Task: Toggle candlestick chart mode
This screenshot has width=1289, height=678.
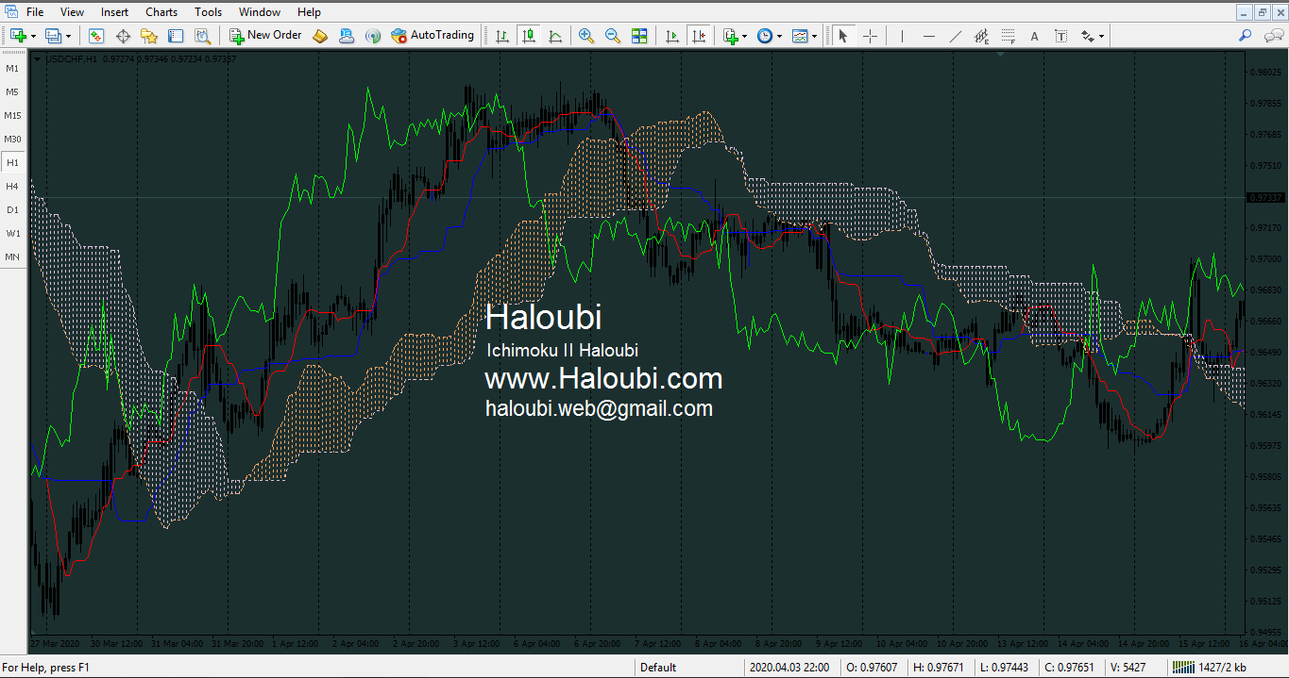Action: tap(529, 36)
